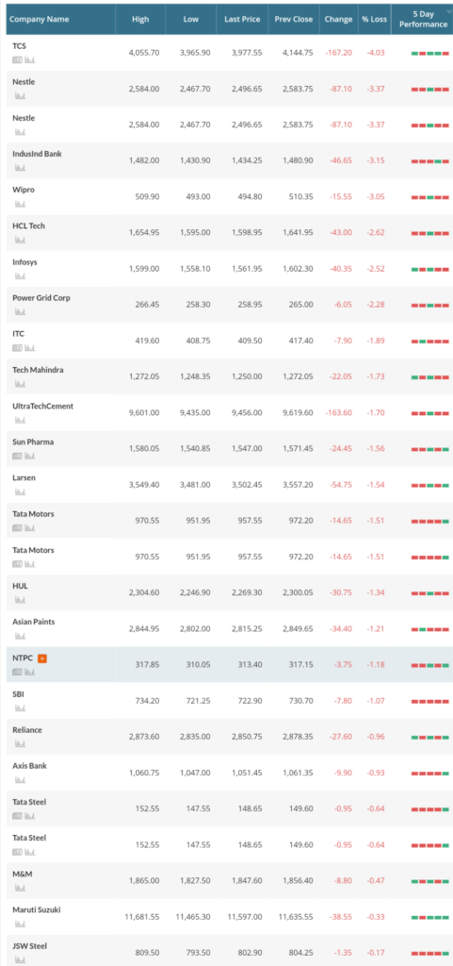Open the 5 Day Performance header dropdown arrow
The width and height of the screenshot is (453, 966).
[448, 11]
